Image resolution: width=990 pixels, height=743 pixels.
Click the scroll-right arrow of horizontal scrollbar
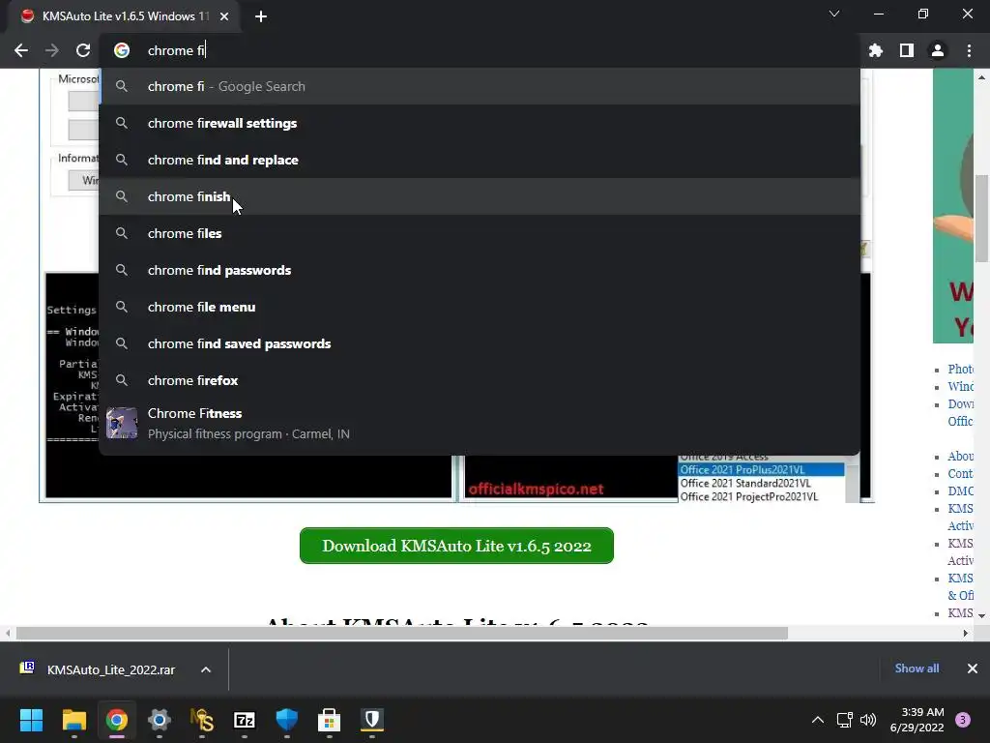click(966, 633)
